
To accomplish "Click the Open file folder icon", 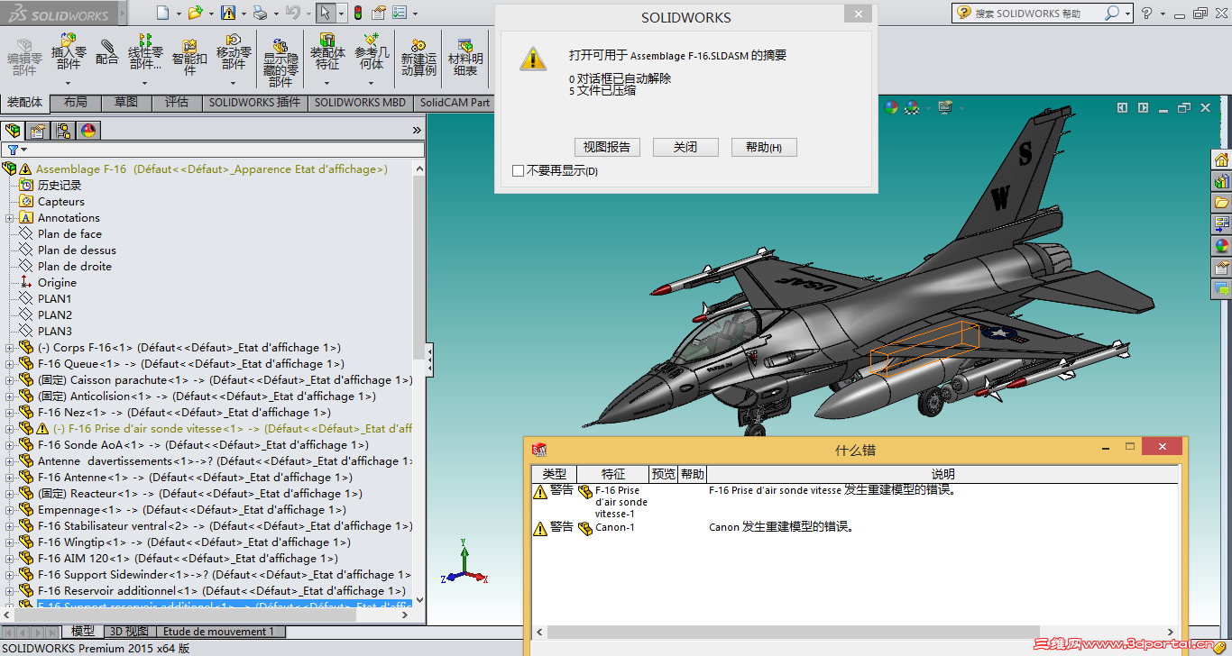I will coord(196,13).
